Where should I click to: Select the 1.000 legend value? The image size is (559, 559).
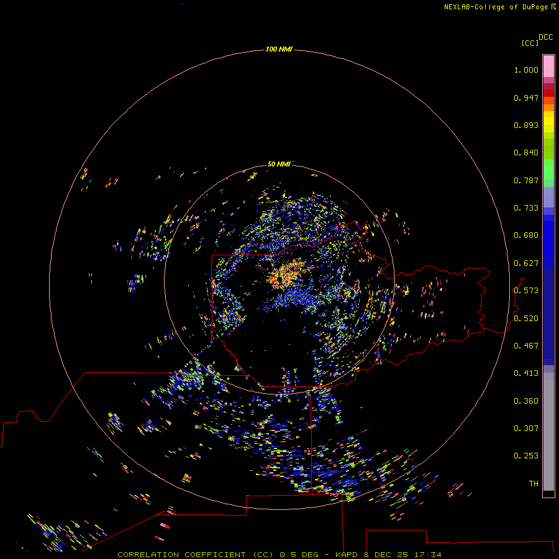pos(526,70)
